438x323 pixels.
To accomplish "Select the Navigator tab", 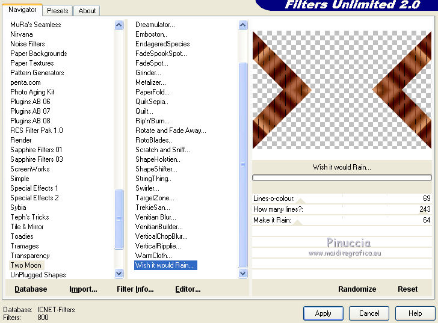I will pos(22,10).
